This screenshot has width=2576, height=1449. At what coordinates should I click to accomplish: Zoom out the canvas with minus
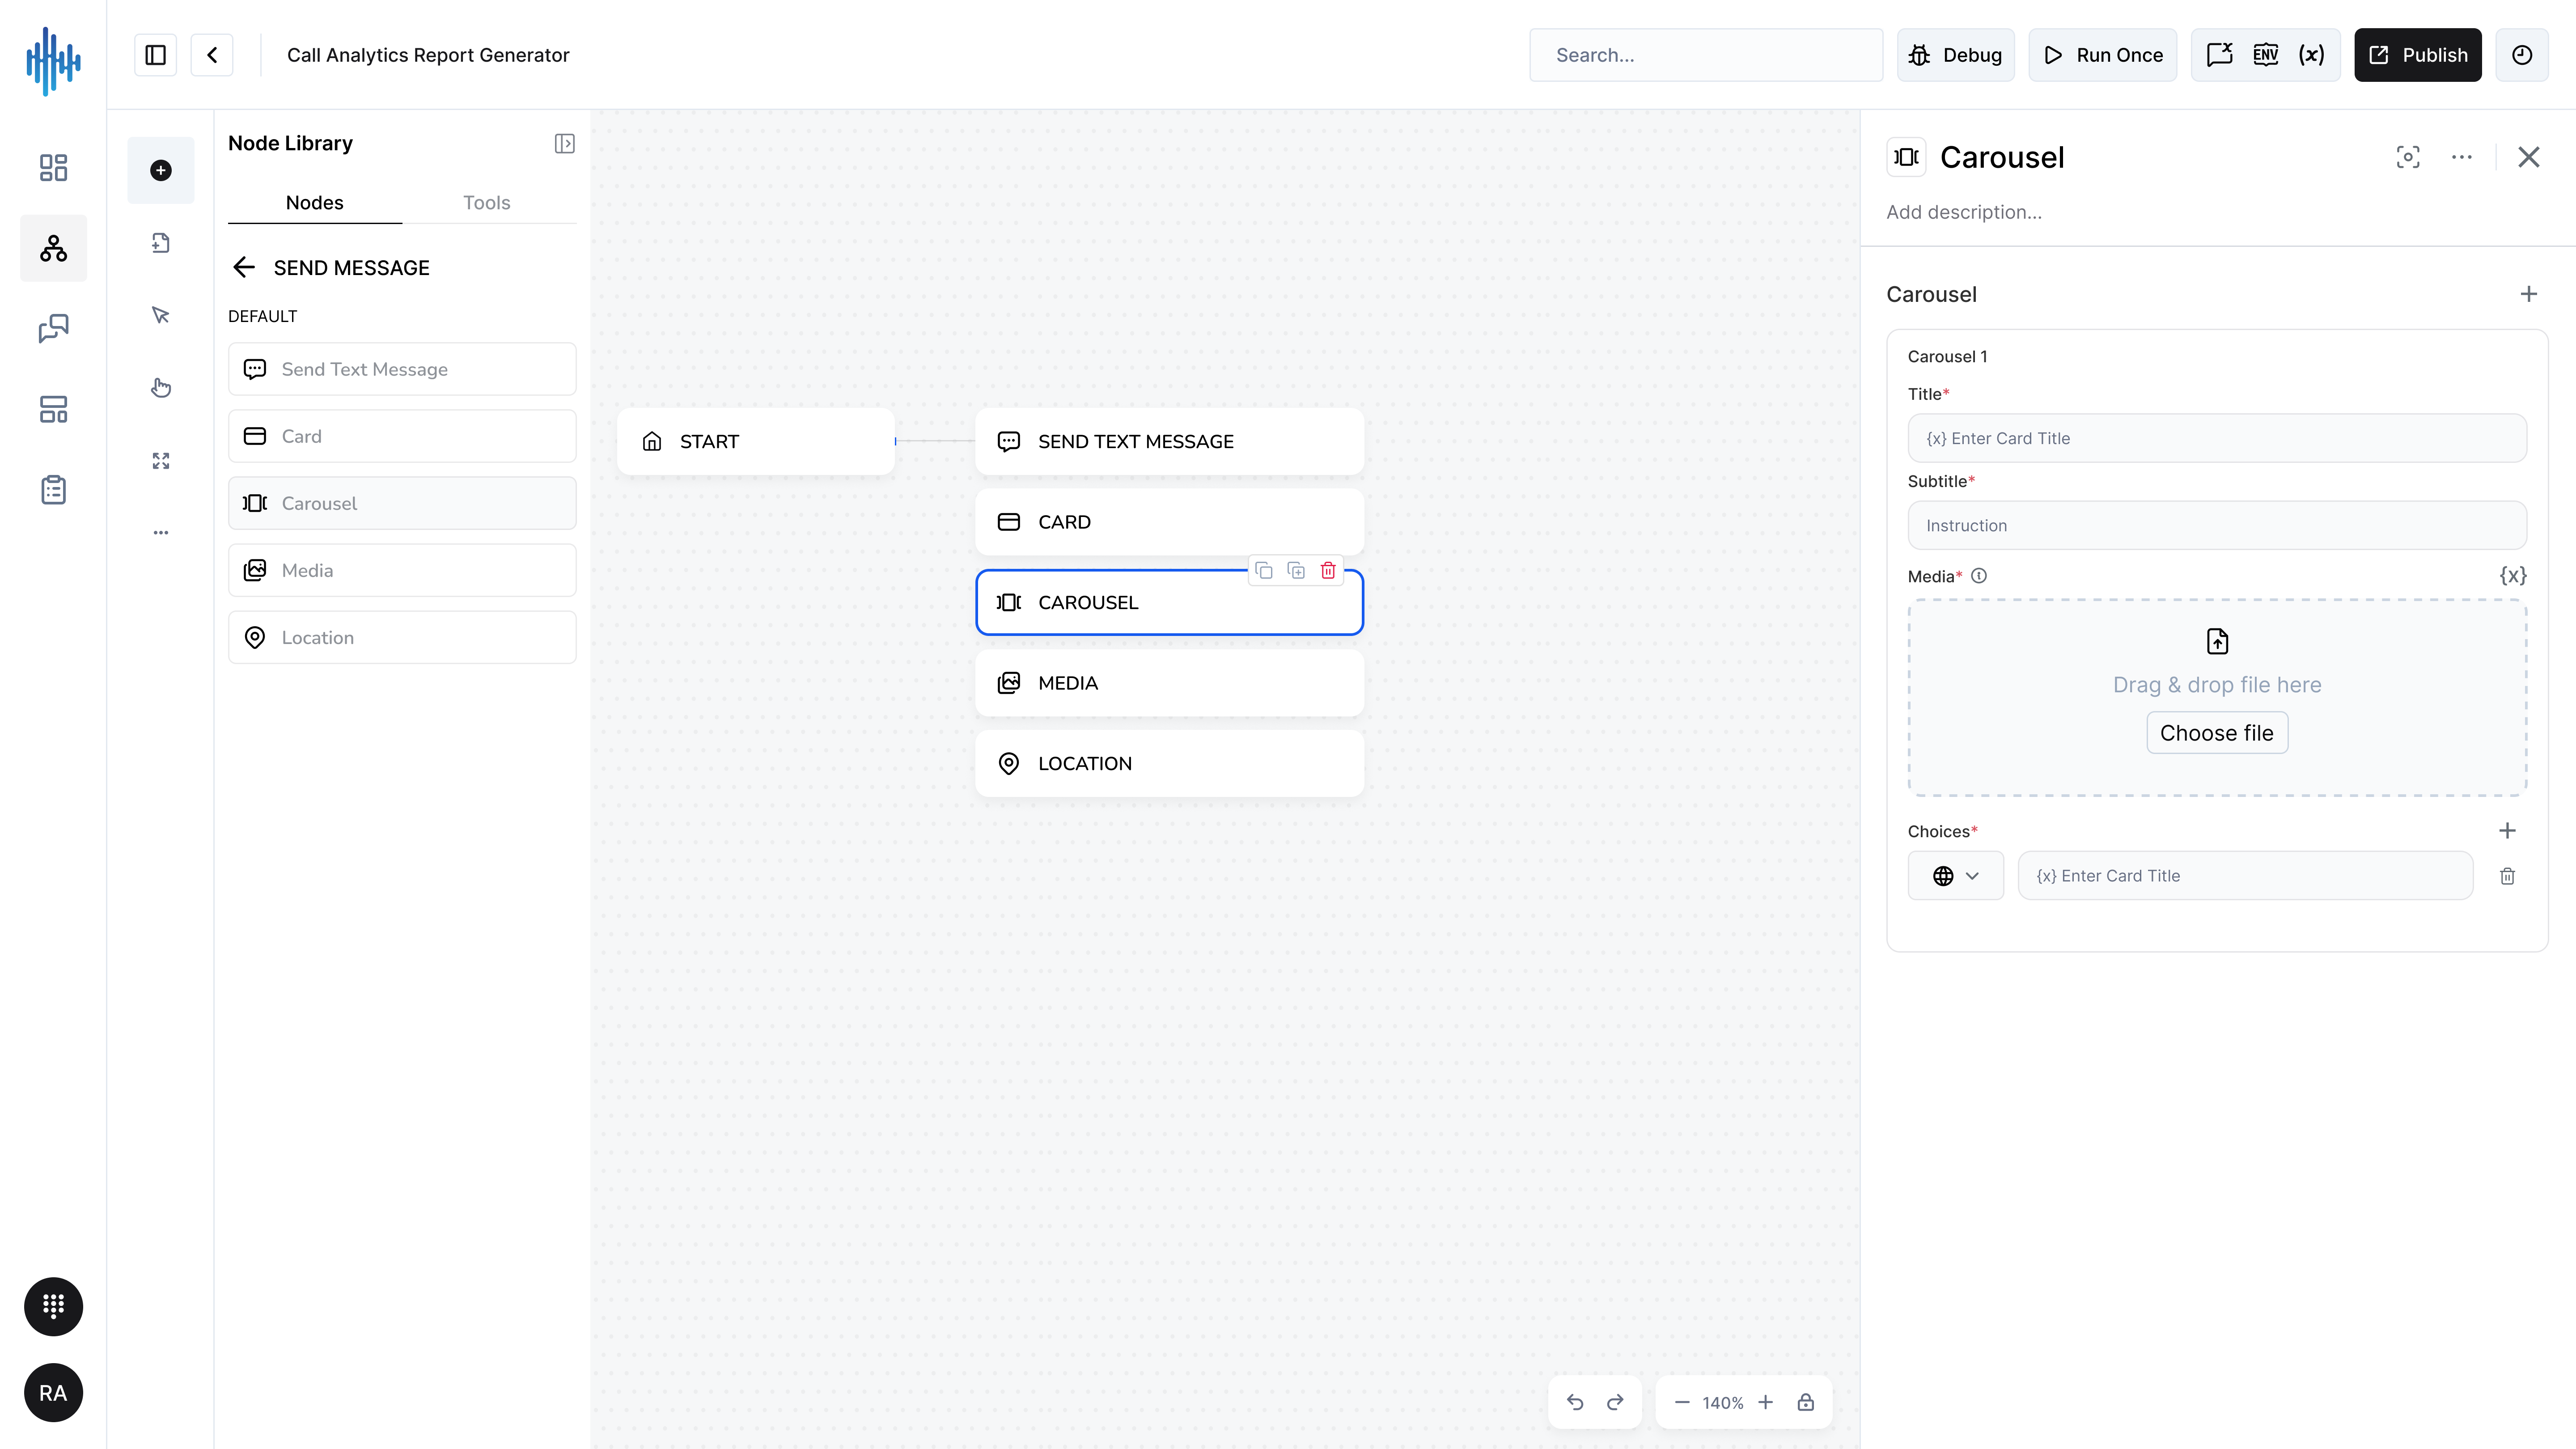pyautogui.click(x=1682, y=1402)
